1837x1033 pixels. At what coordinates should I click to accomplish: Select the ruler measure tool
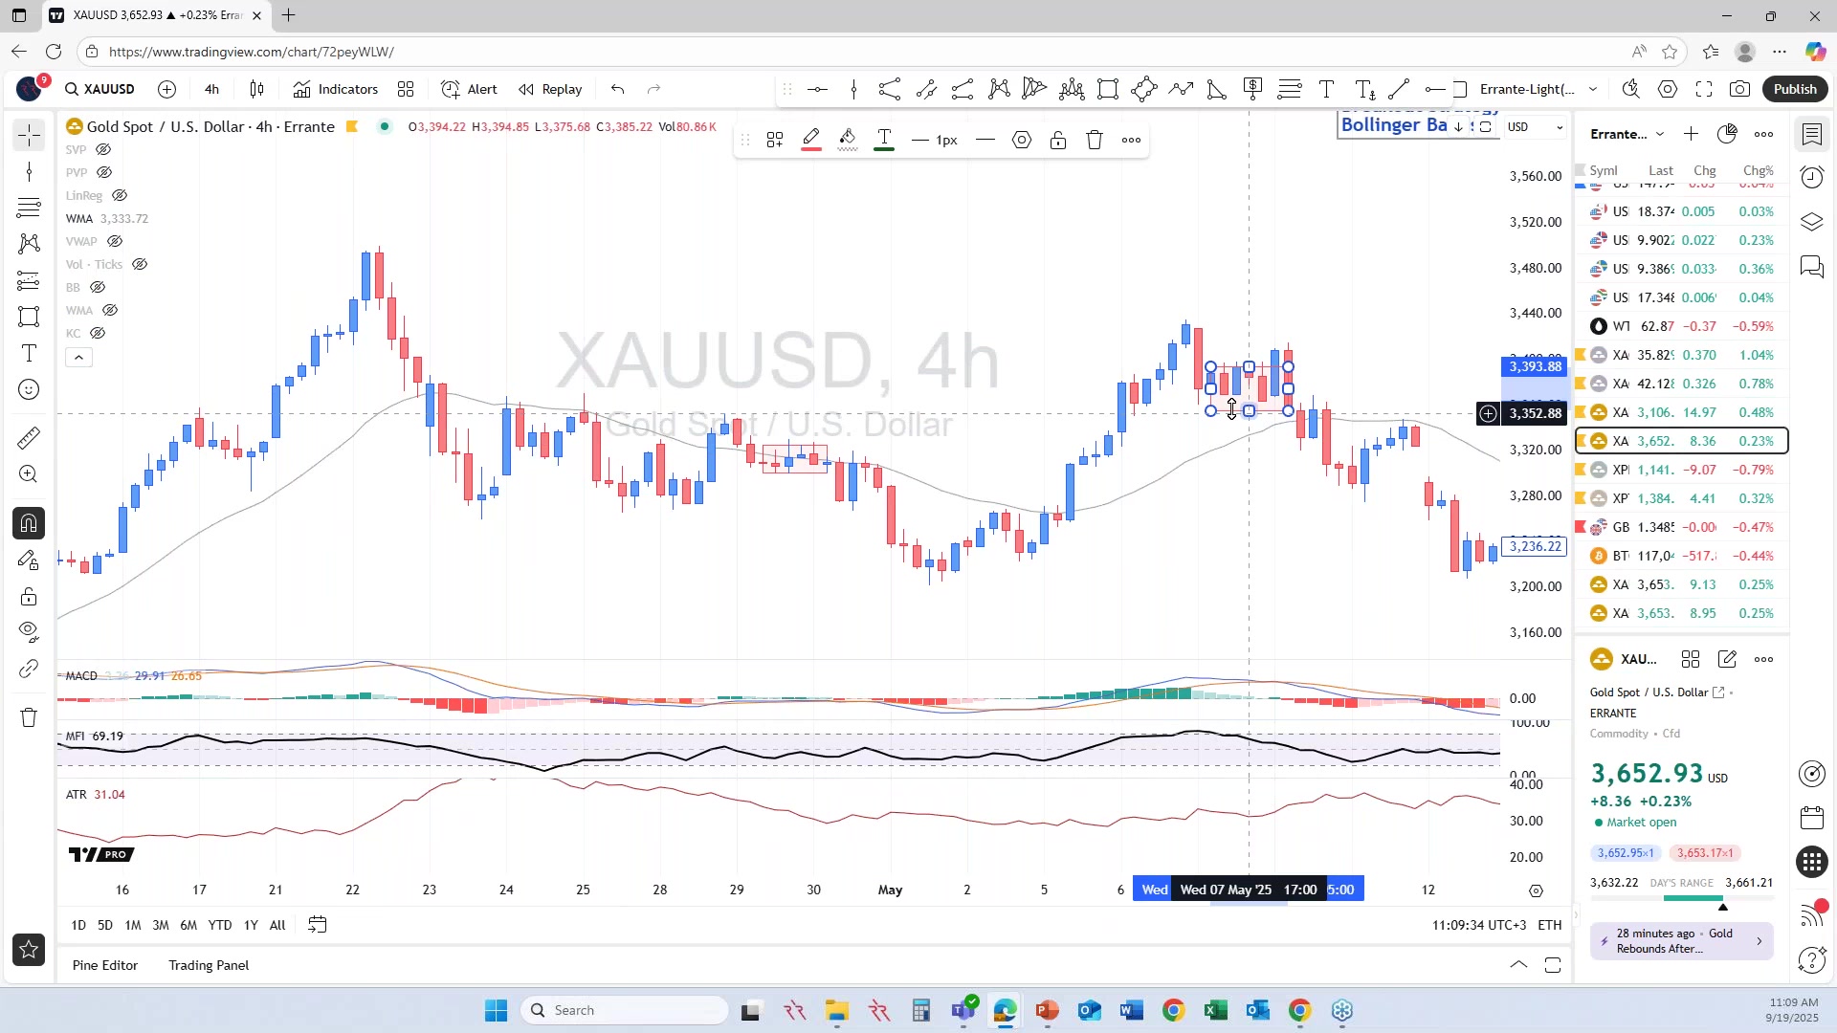pyautogui.click(x=29, y=438)
